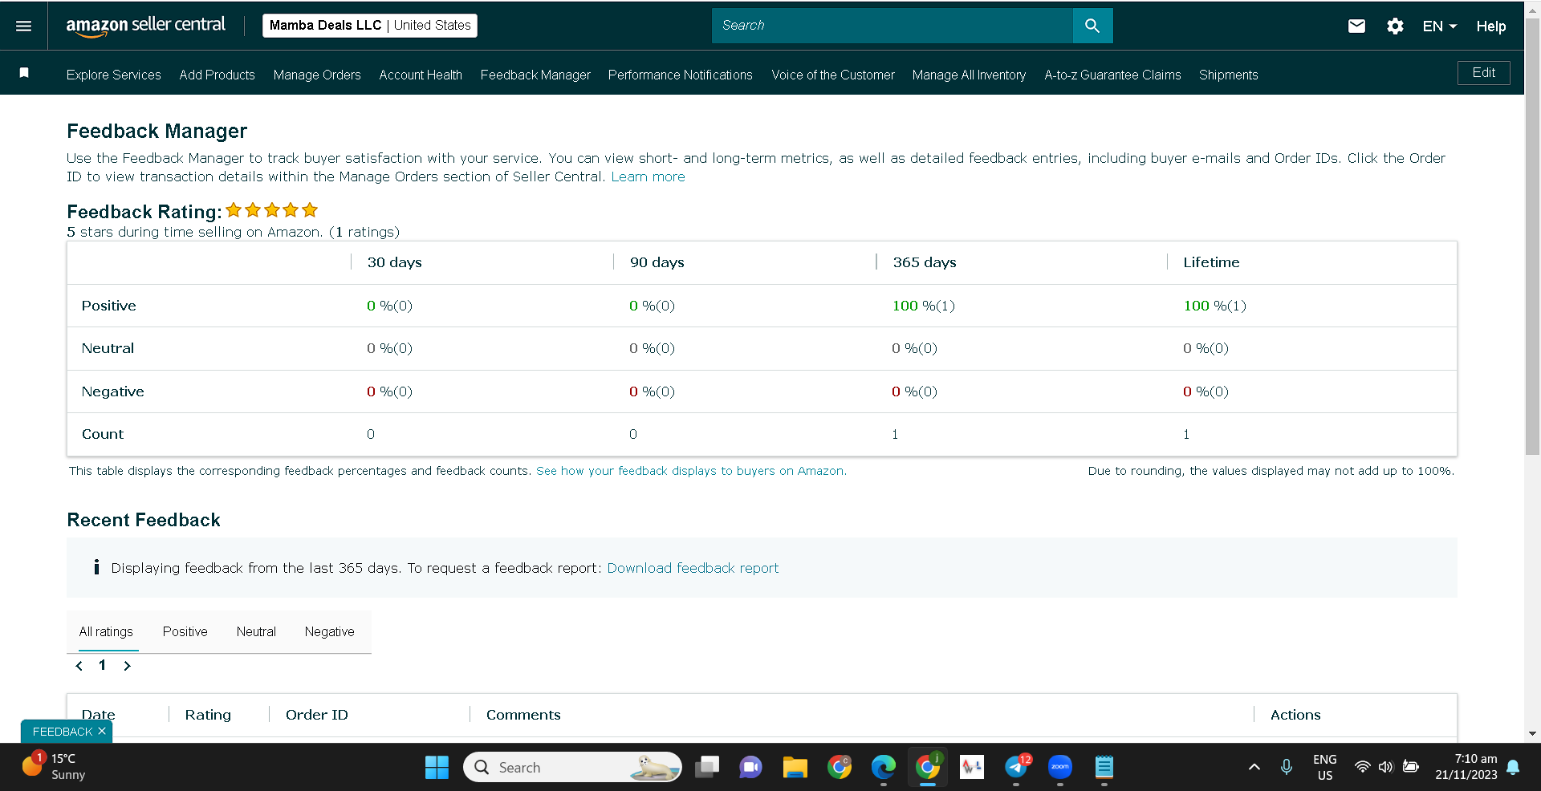This screenshot has width=1541, height=791.
Task: Click the Comments column header
Action: coord(523,715)
